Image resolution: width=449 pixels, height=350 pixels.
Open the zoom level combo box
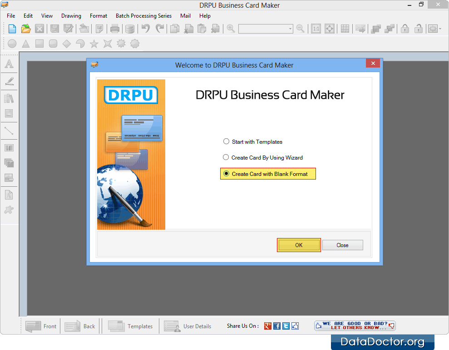266,29
